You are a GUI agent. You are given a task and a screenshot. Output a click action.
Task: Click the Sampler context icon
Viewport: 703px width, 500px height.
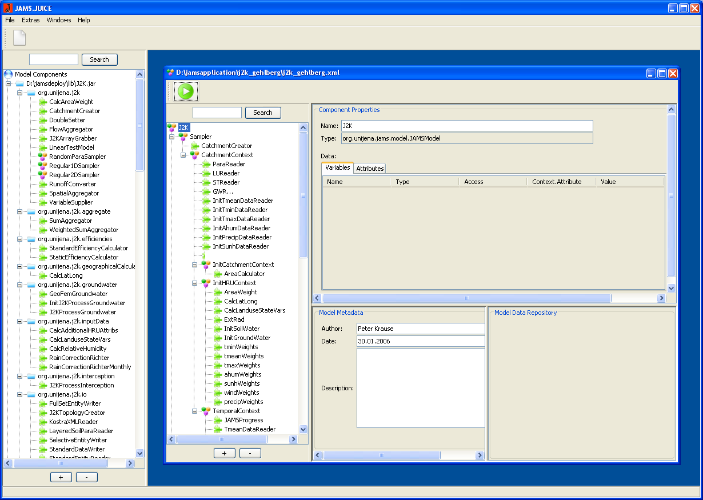click(x=183, y=137)
